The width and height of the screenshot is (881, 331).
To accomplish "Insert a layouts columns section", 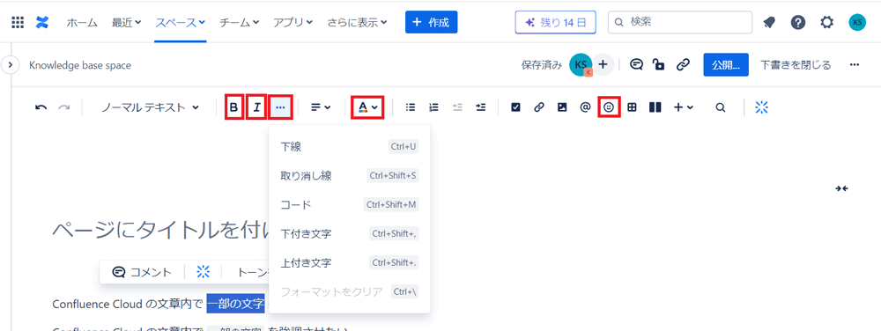I will pyautogui.click(x=655, y=107).
